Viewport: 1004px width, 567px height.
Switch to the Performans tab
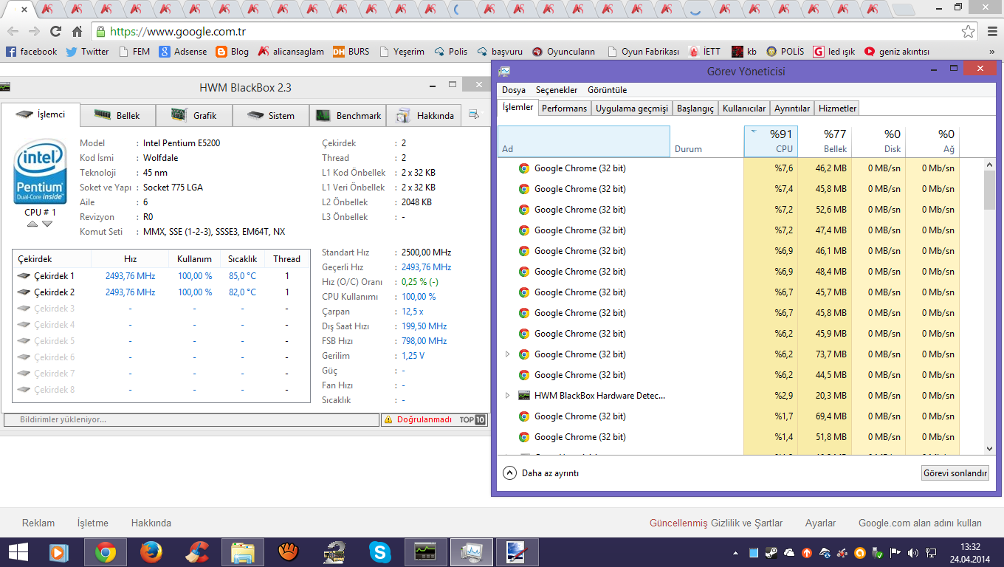pyautogui.click(x=565, y=109)
